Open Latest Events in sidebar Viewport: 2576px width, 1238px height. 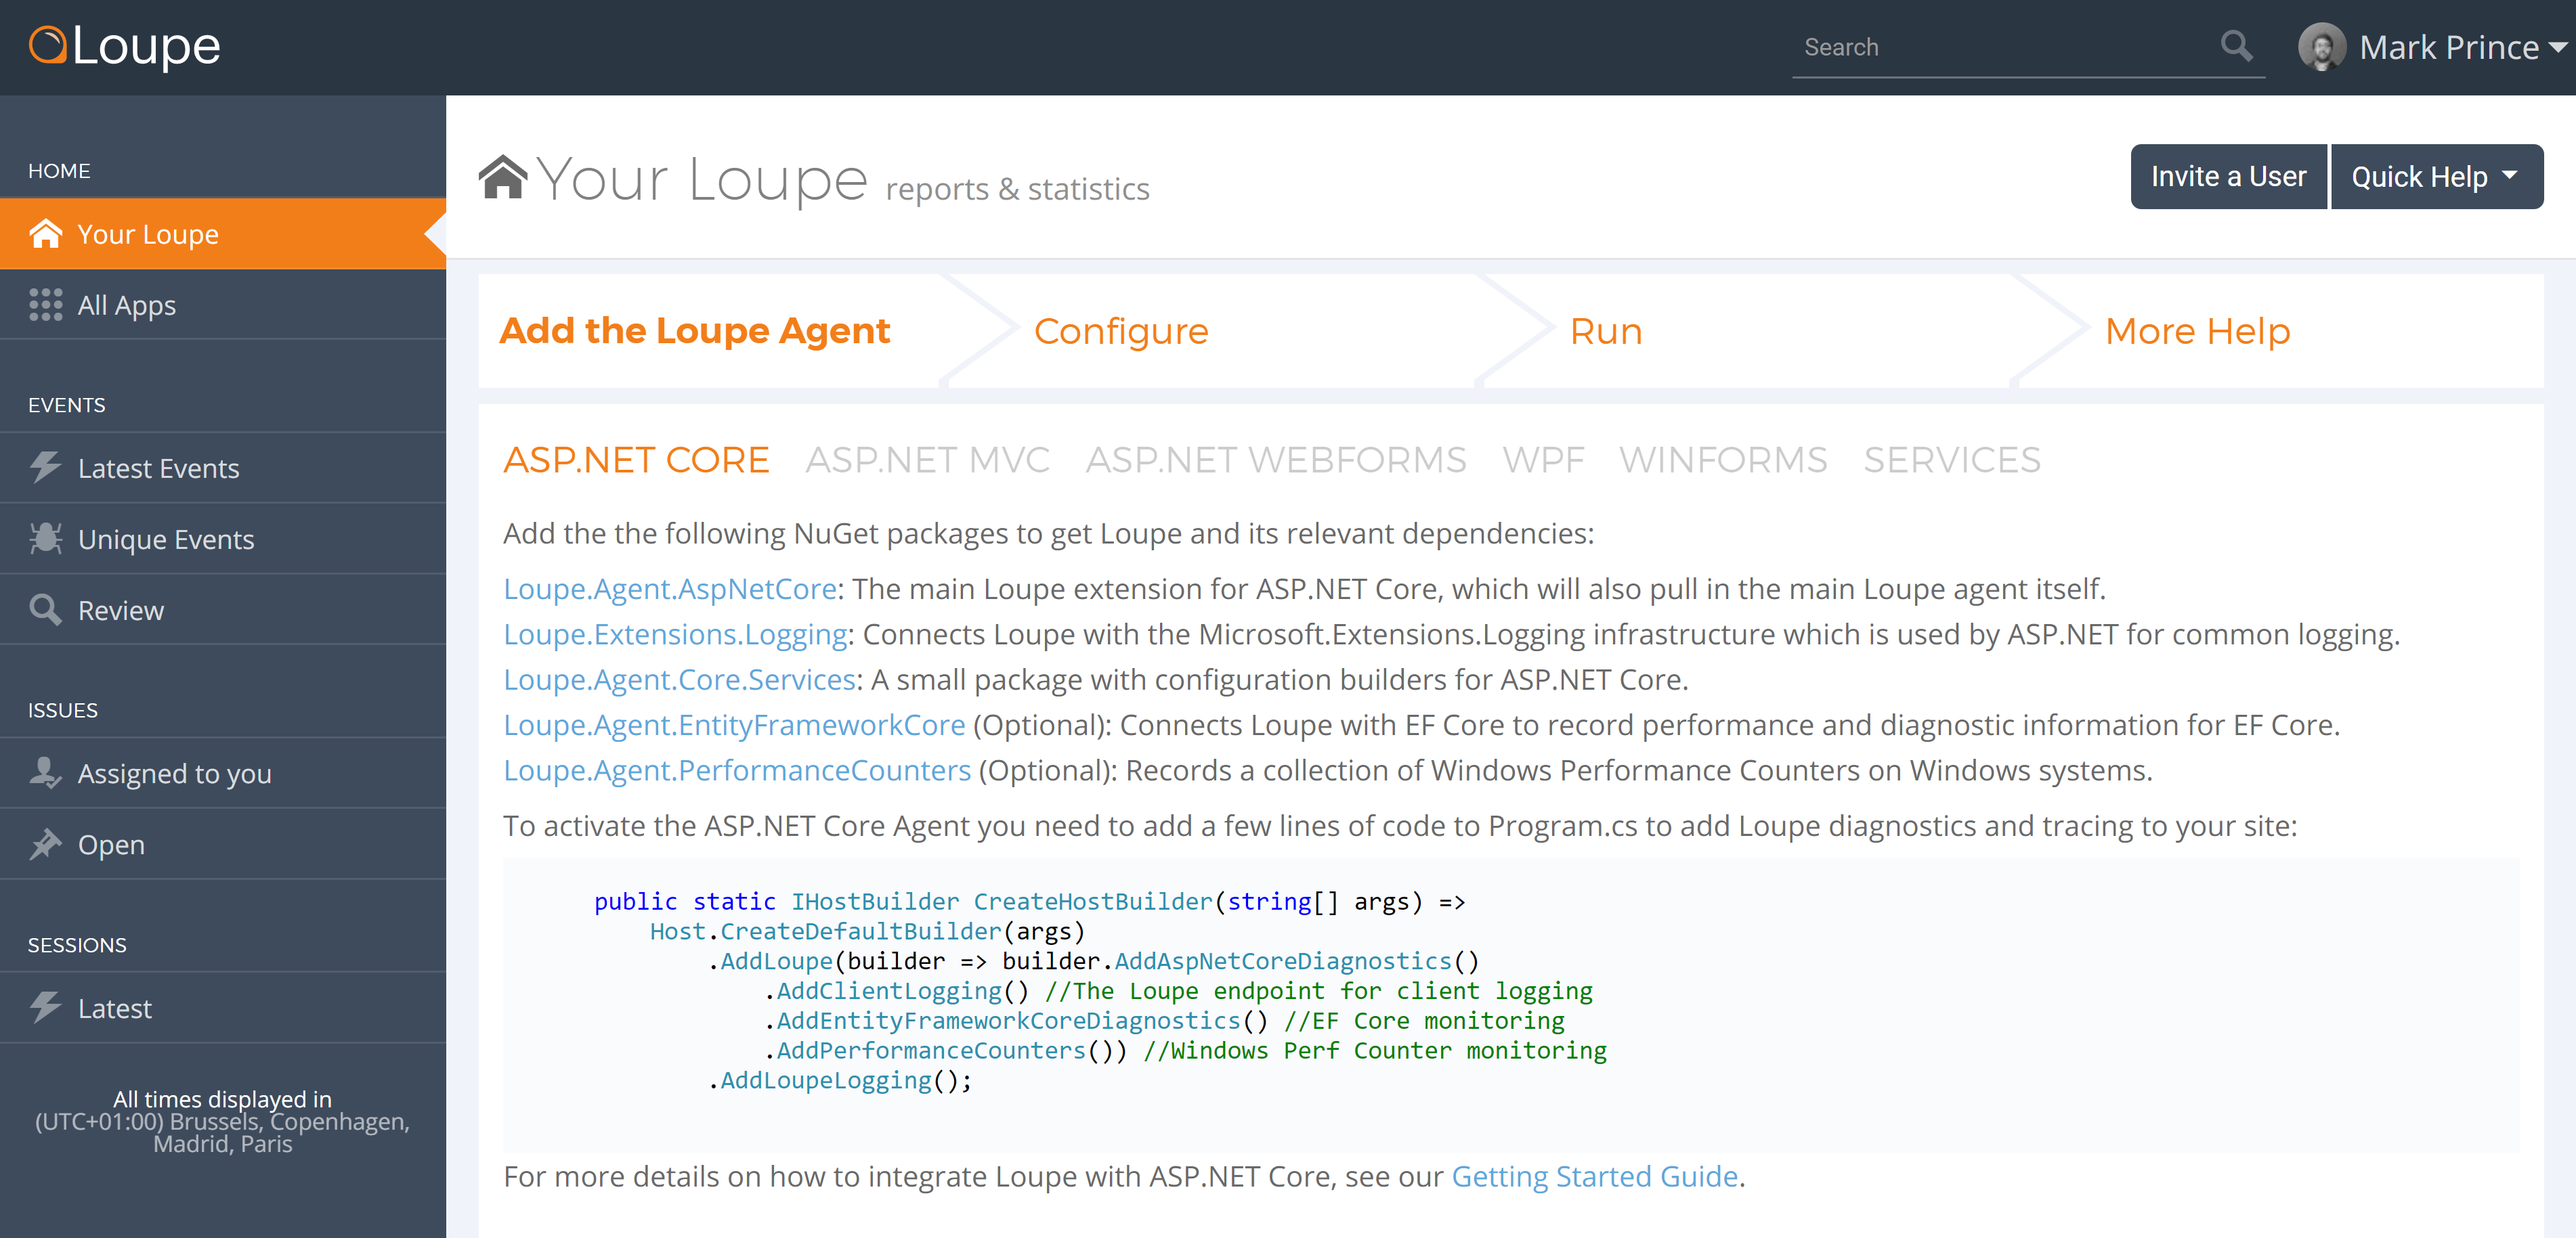coord(223,468)
